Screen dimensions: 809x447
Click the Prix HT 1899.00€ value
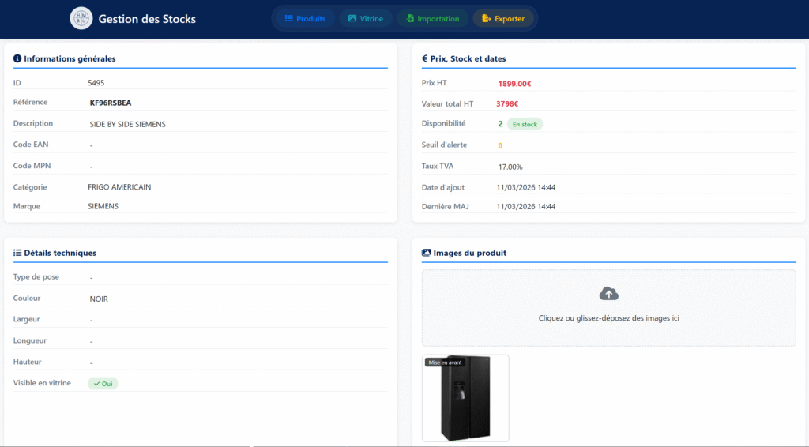[514, 83]
